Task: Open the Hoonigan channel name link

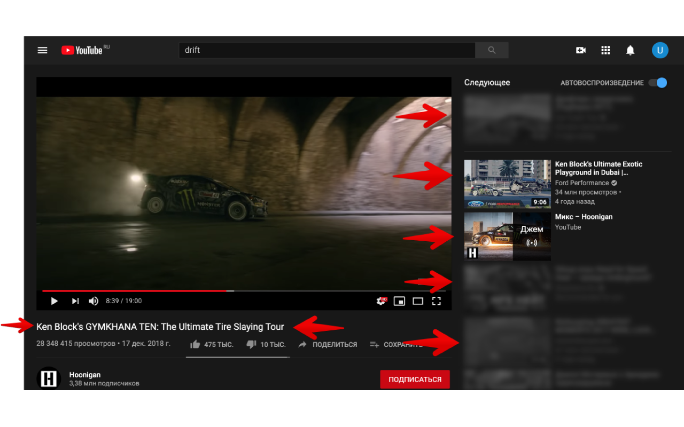Action: (x=85, y=375)
